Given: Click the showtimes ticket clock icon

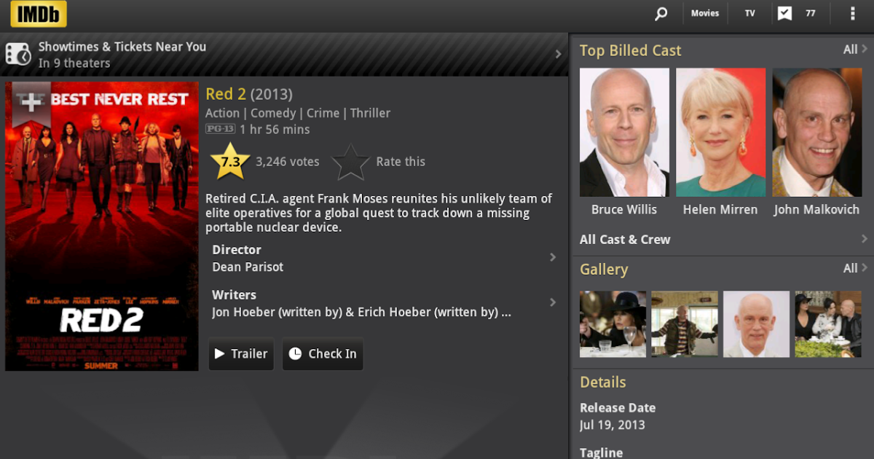Looking at the screenshot, I should pos(18,54).
